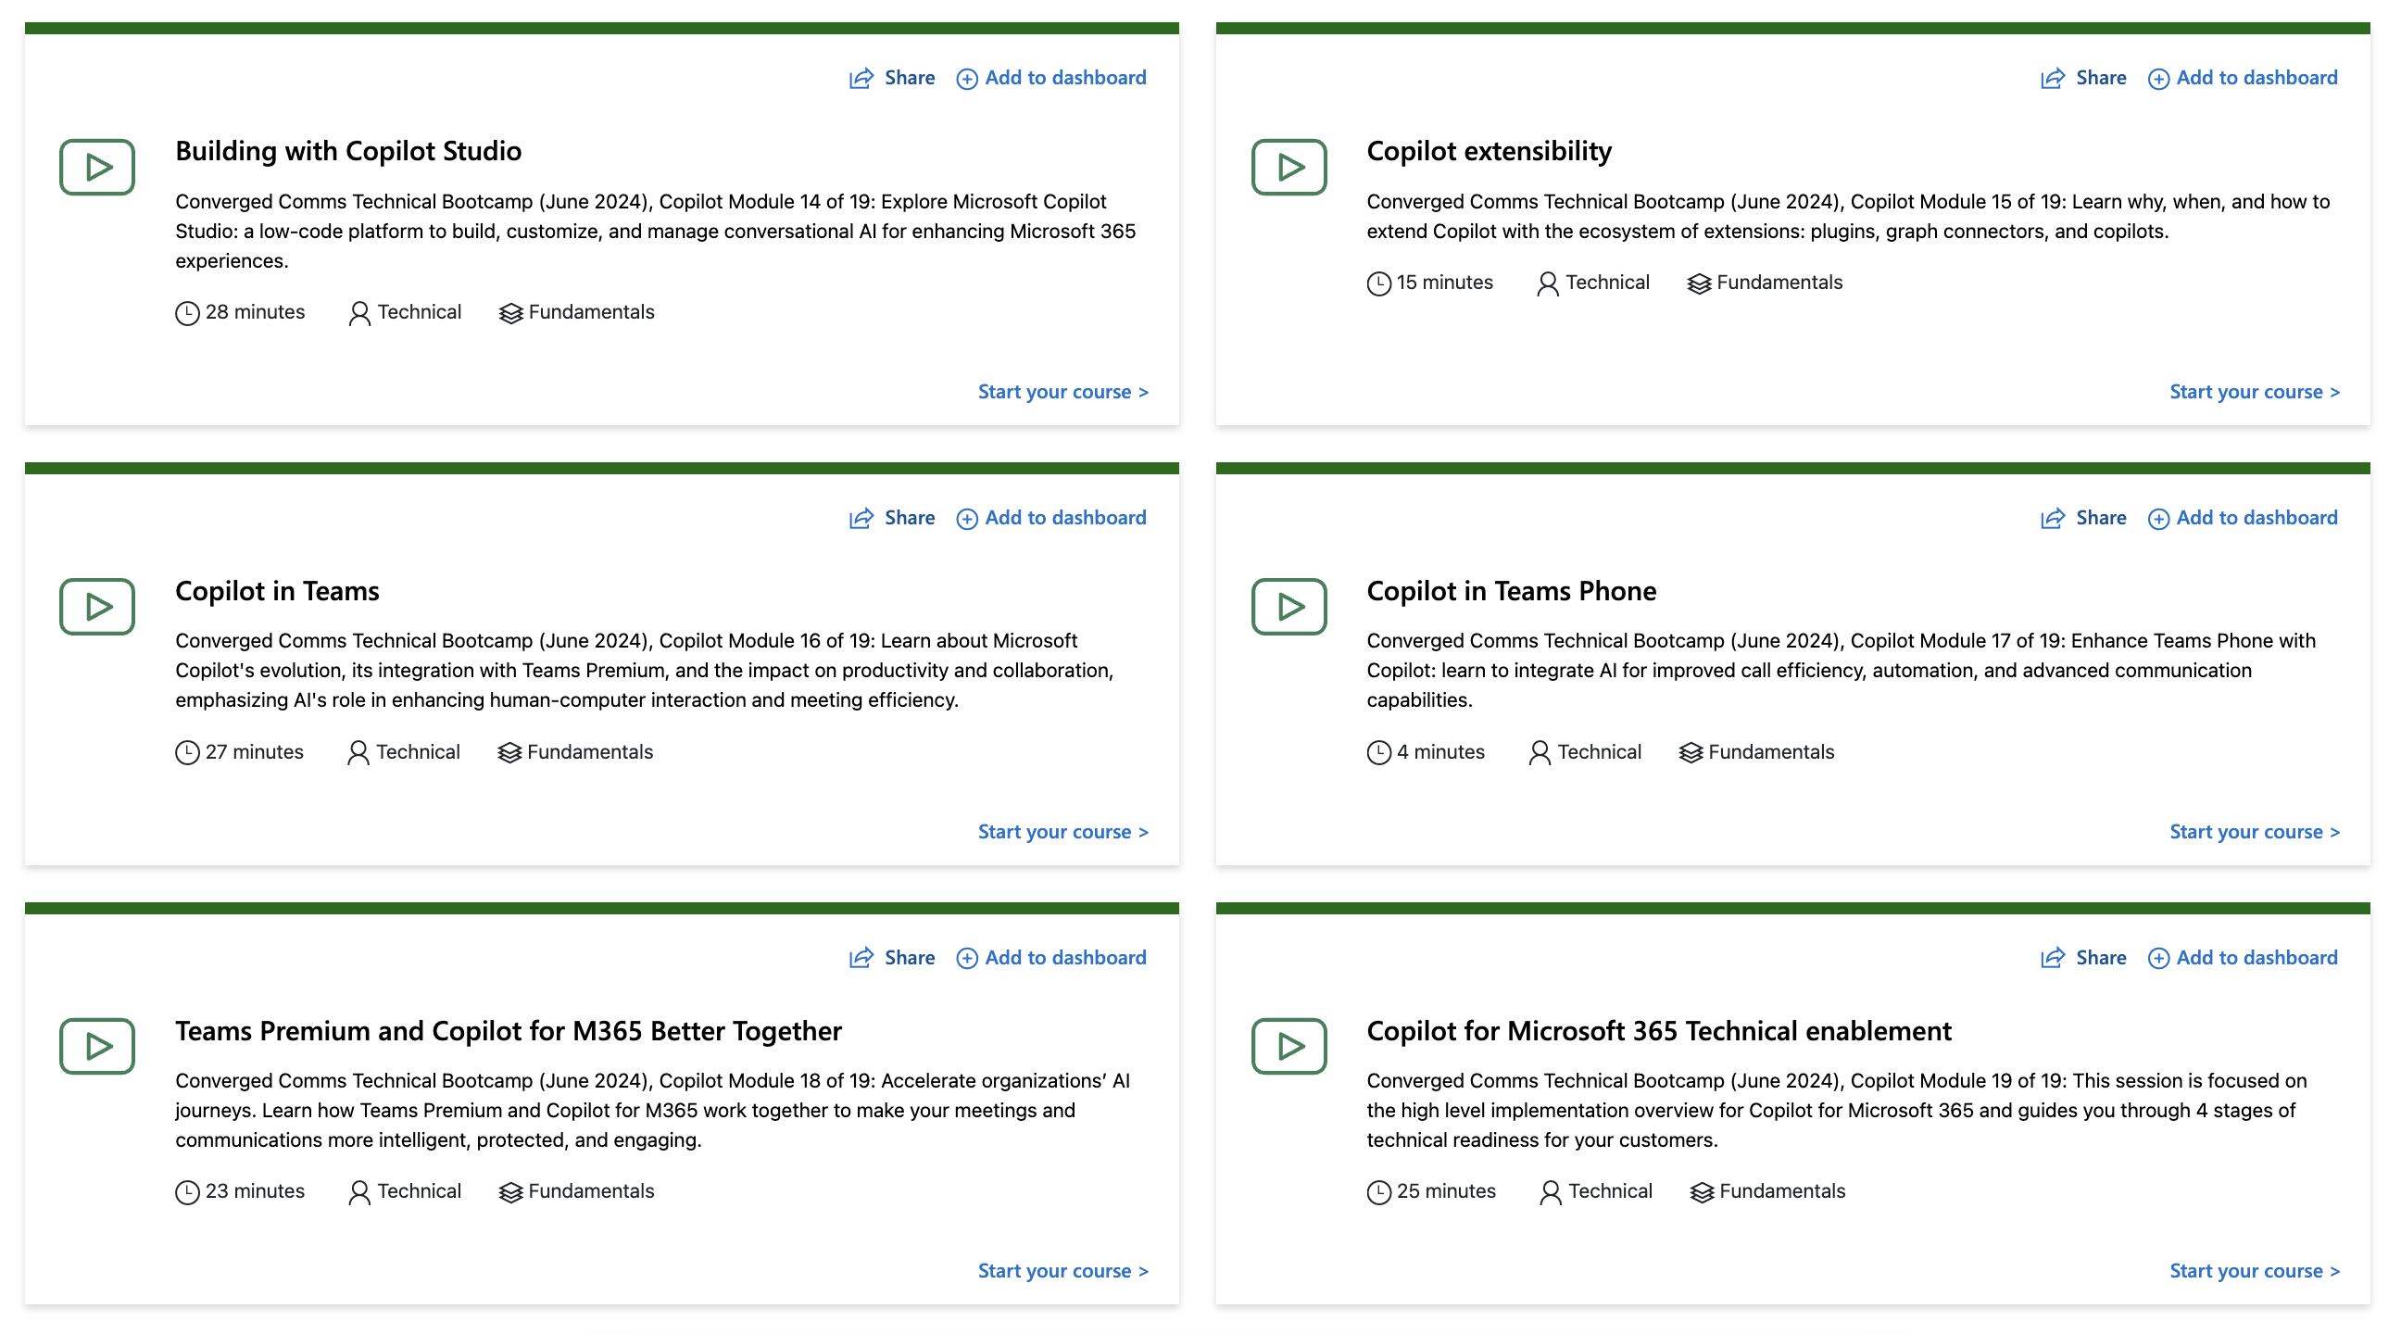Add Copilot extensibility to dashboard

2243,79
